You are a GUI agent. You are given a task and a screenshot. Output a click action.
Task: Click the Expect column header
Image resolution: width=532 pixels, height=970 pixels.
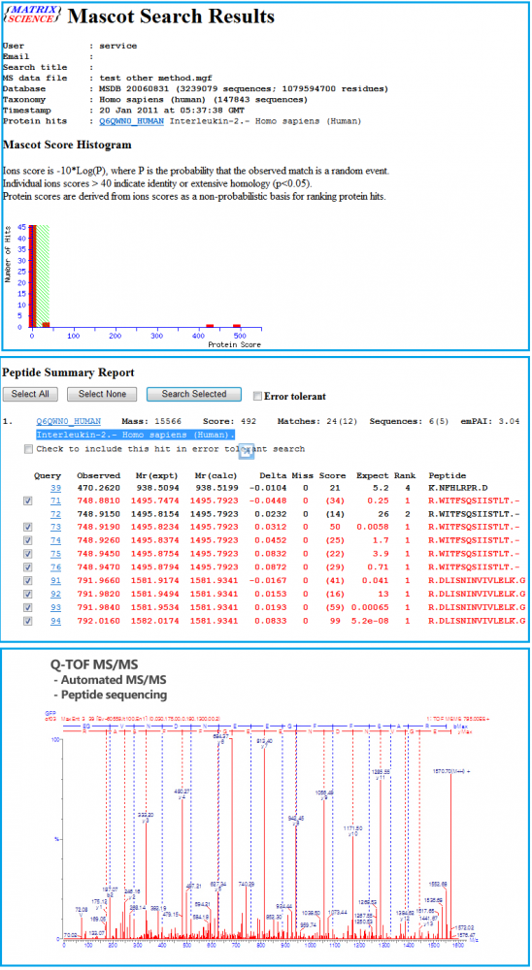click(x=373, y=475)
